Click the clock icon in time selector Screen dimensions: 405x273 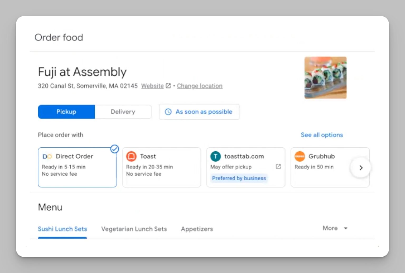tap(168, 112)
